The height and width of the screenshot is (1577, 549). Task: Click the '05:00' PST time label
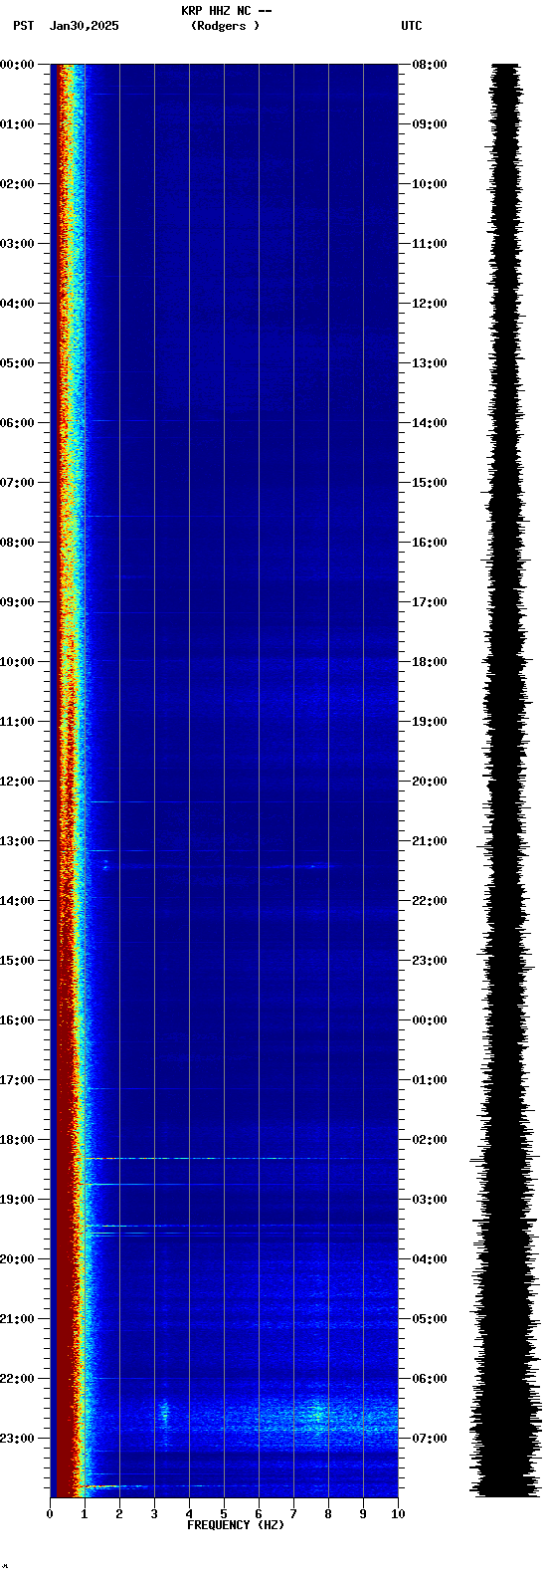(x=17, y=363)
